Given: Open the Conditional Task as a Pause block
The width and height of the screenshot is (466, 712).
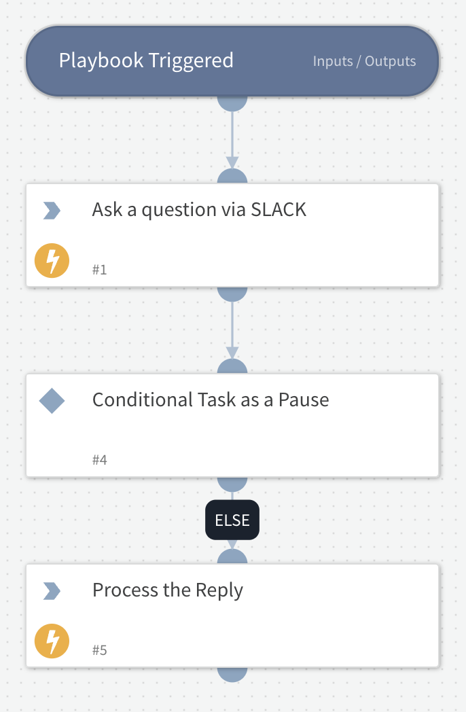Looking at the screenshot, I should click(x=211, y=399).
